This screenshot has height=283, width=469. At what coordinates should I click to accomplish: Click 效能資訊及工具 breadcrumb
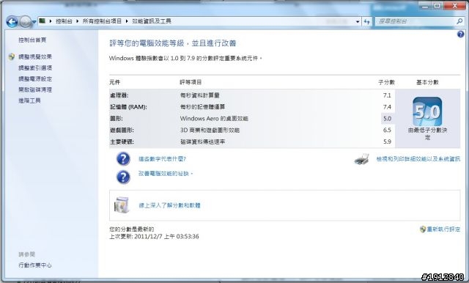(x=152, y=21)
